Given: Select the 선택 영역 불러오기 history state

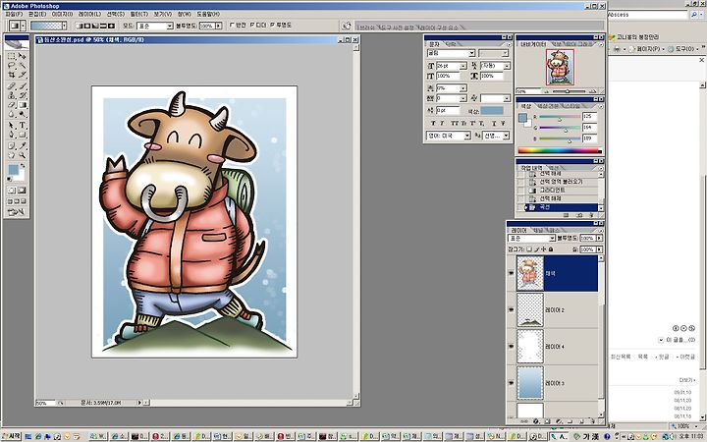Looking at the screenshot, I should point(561,182).
